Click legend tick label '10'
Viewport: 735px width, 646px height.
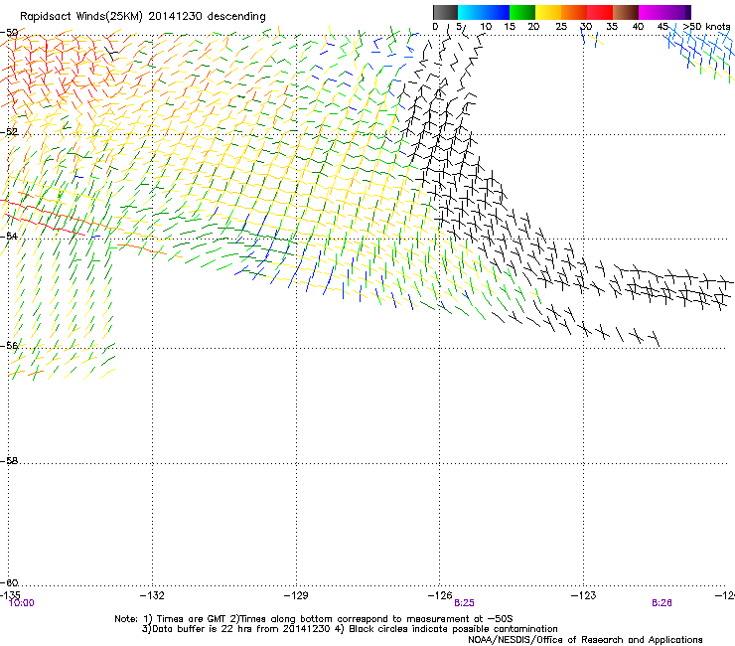click(x=486, y=27)
